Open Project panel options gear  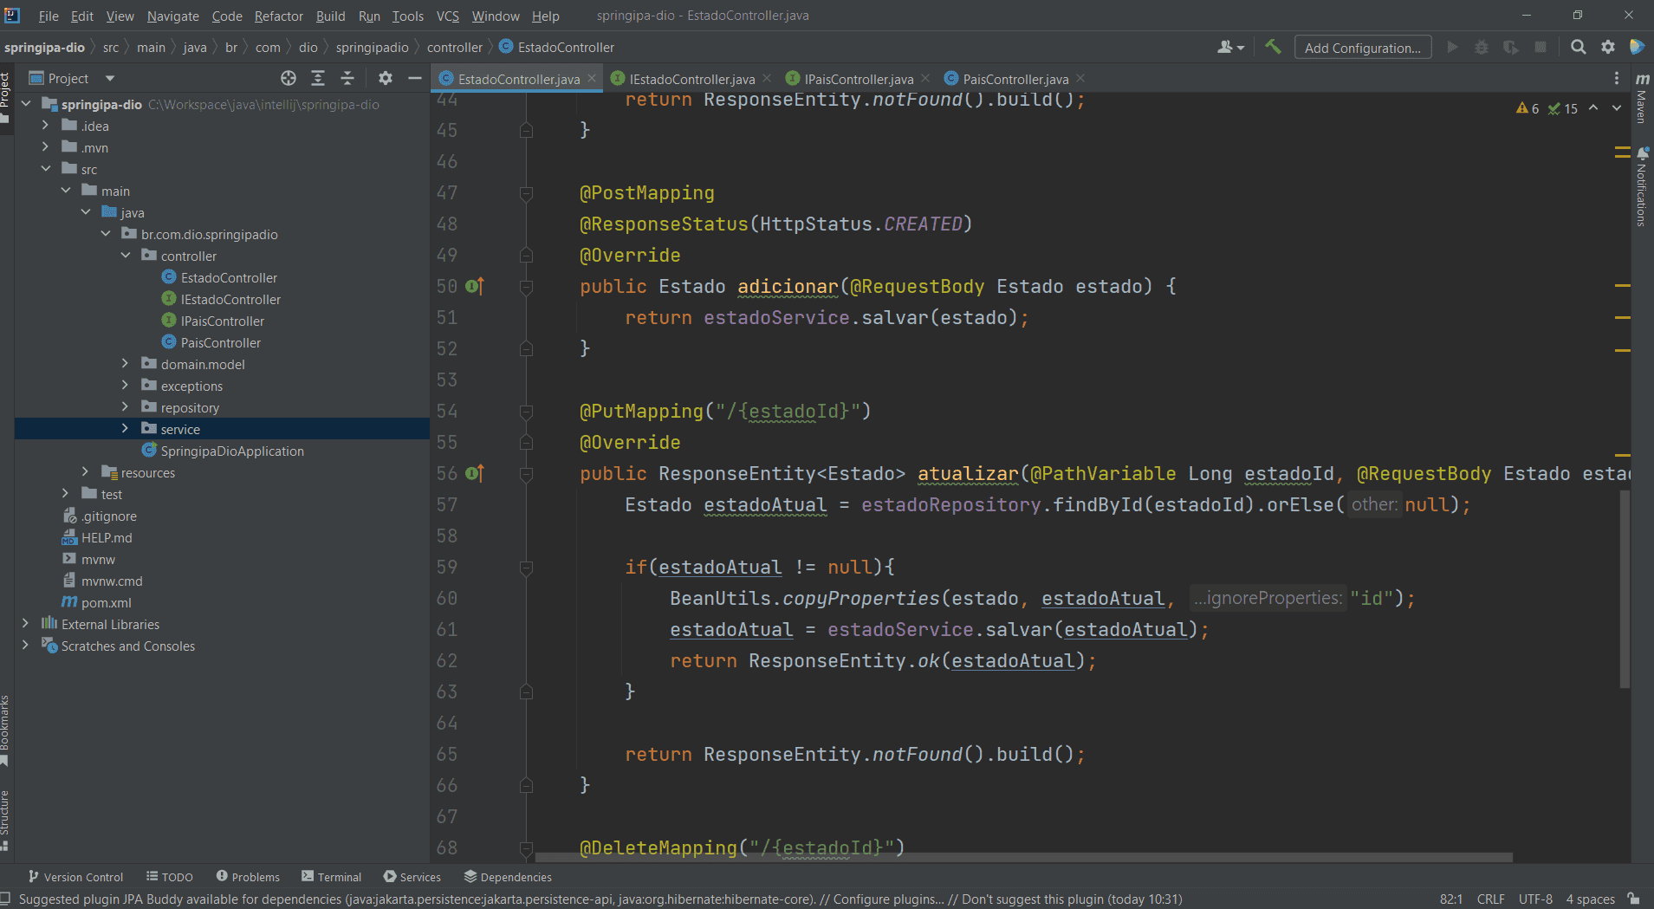point(386,78)
